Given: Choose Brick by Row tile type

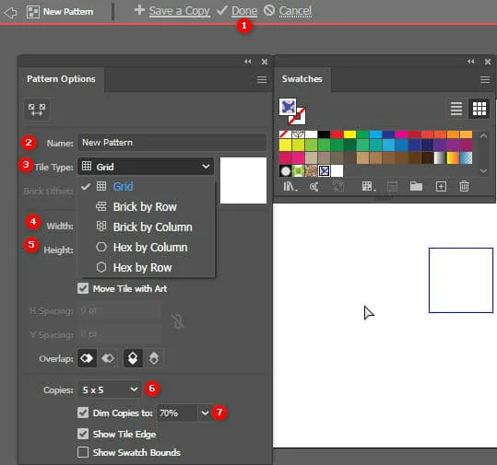Looking at the screenshot, I should coord(145,206).
